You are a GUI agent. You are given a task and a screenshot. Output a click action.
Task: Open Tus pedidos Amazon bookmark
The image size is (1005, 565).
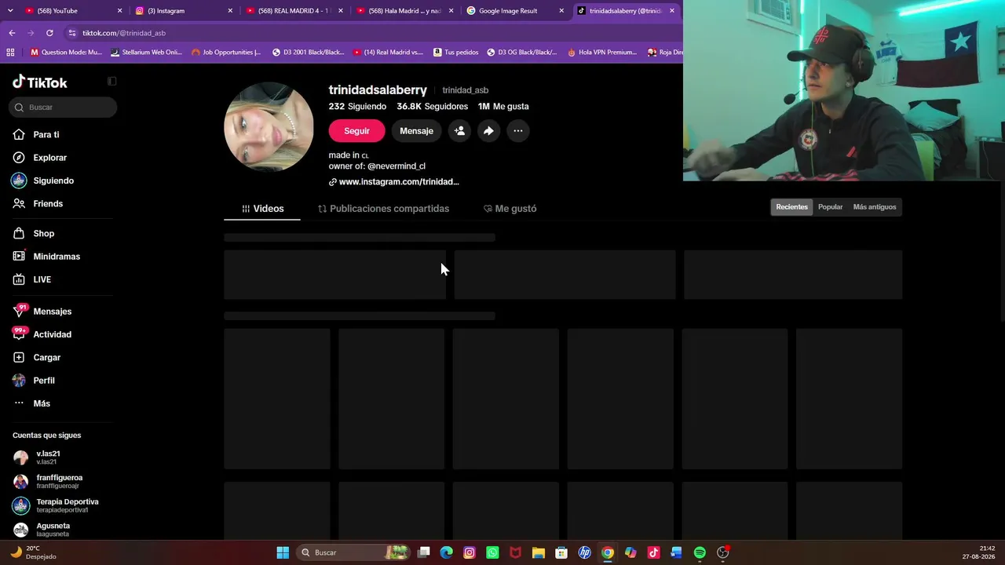coord(455,53)
